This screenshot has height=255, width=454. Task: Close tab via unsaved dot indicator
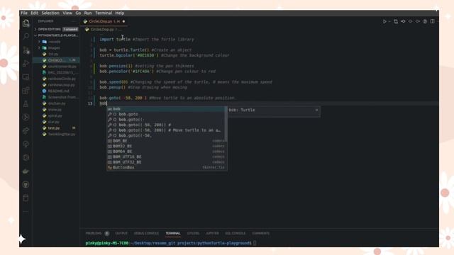(123, 21)
